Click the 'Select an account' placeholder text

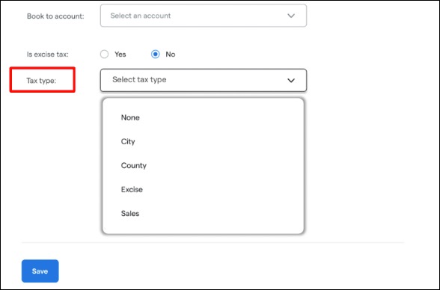click(141, 16)
